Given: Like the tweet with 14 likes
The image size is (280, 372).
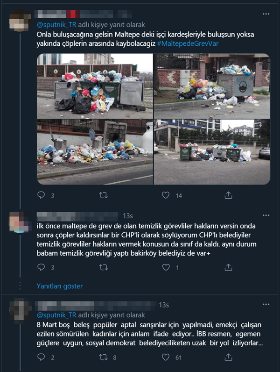Looking at the screenshot, I should pyautogui.click(x=166, y=195).
